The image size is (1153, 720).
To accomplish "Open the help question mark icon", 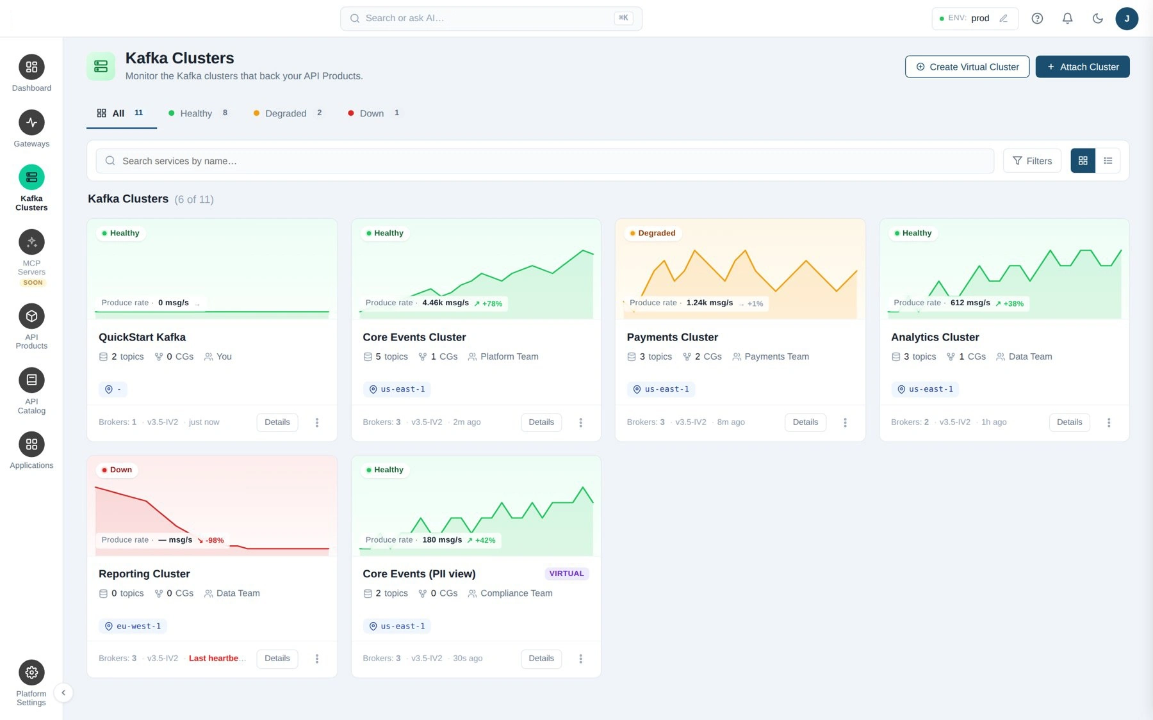I will coord(1037,19).
